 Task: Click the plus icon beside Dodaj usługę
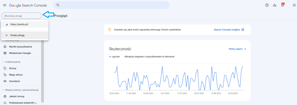(x=7, y=35)
